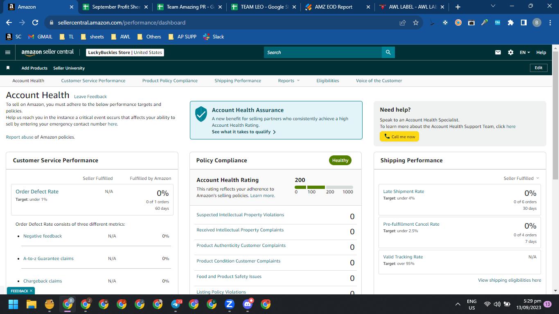
Task: Click the Call me now button
Action: pyautogui.click(x=399, y=137)
